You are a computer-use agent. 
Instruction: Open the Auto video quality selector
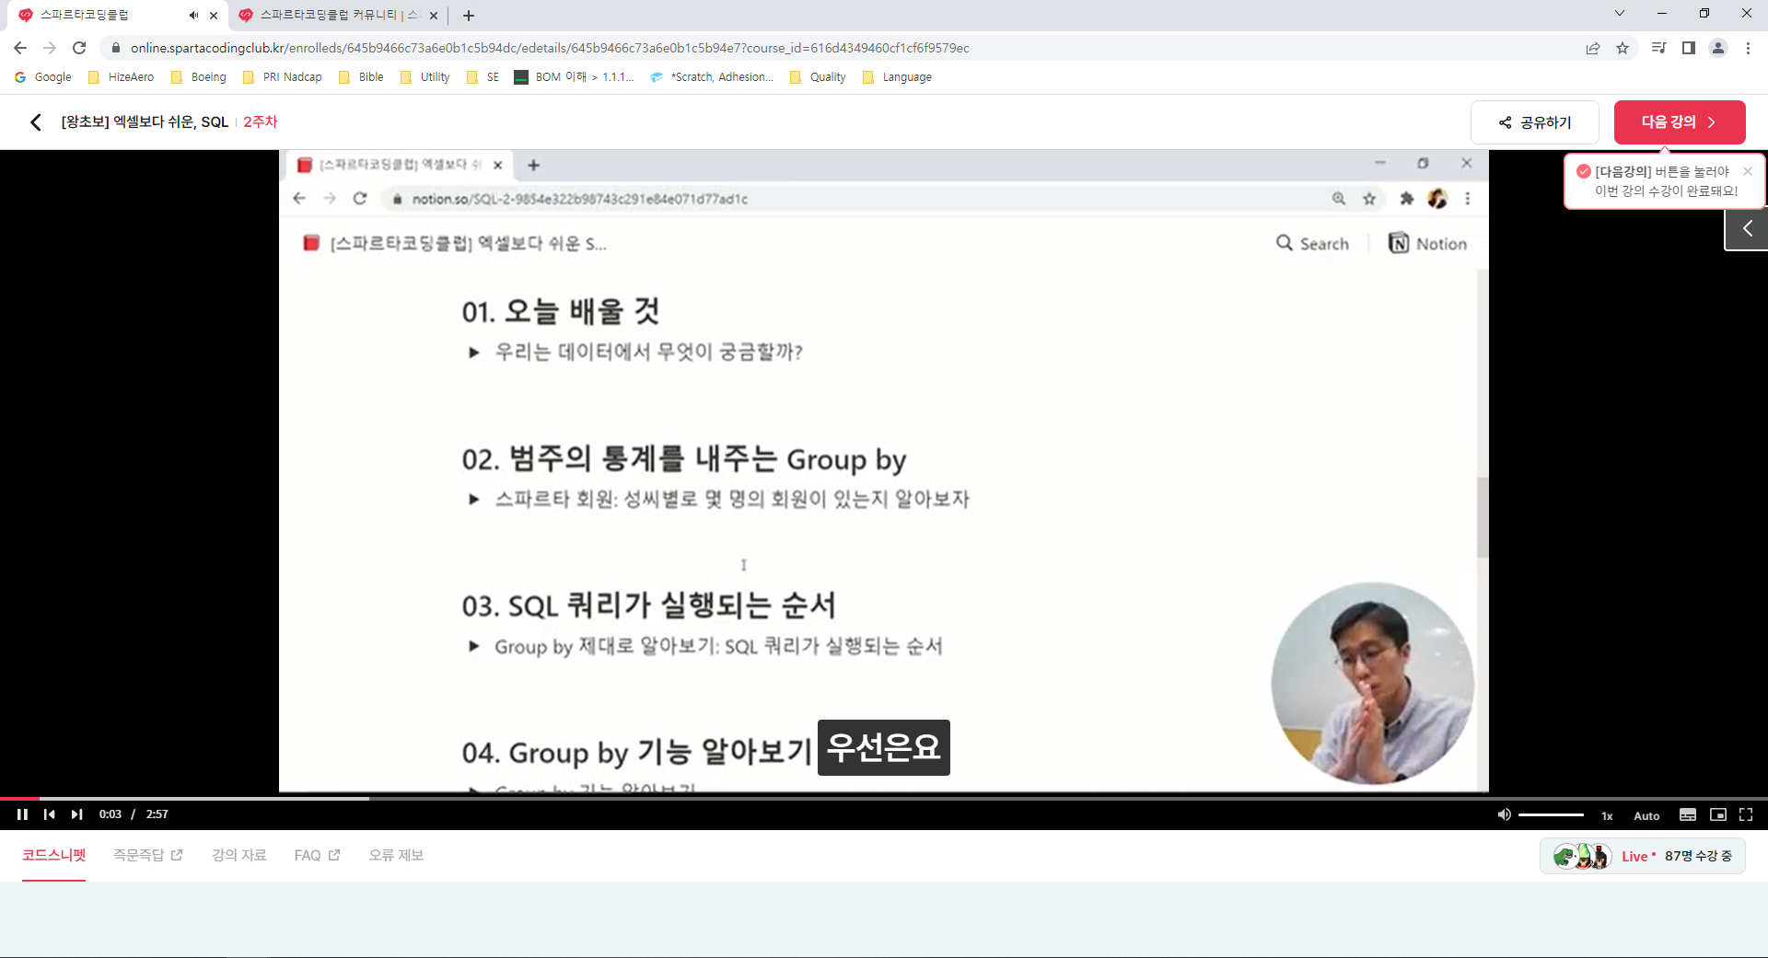pos(1646,814)
